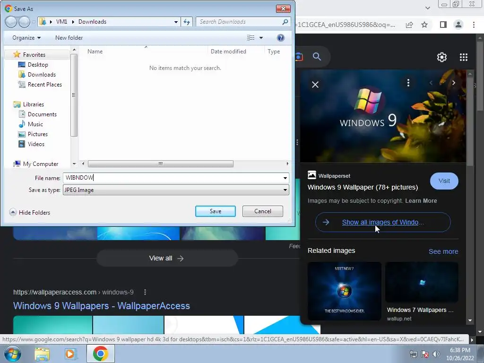
Task: Bookmark this page with star icon
Action: click(424, 25)
